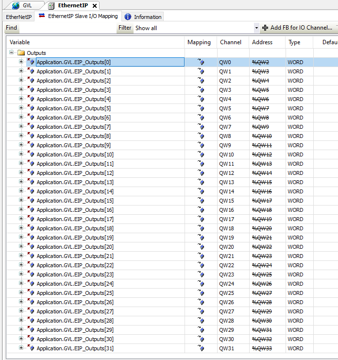Click the QW16 channel cell
Image resolution: width=338 pixels, height=360 pixels.
pos(233,210)
